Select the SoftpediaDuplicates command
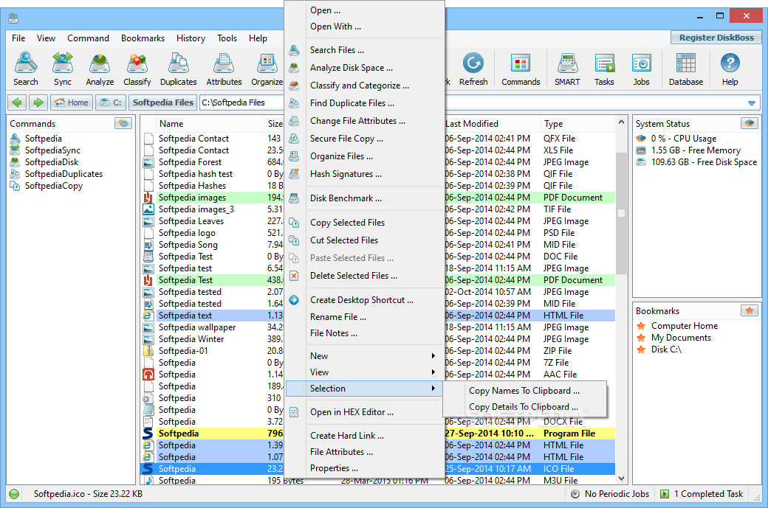Viewport: 768px width, 508px height. (x=64, y=173)
